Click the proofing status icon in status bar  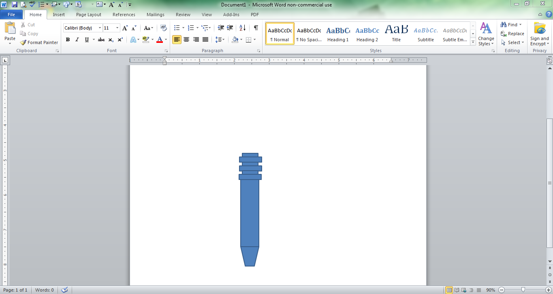click(64, 290)
